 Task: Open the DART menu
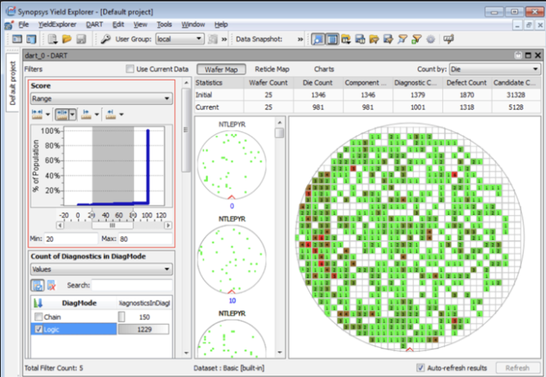95,25
